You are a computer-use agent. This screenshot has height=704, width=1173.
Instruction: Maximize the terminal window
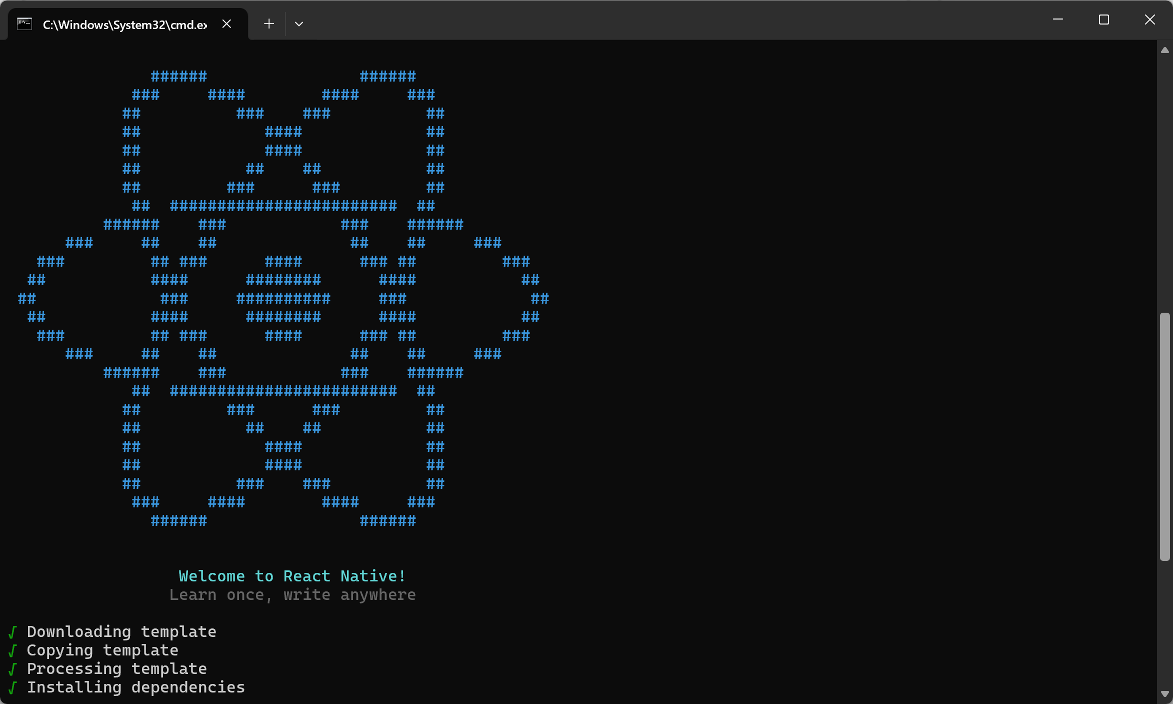1104,20
